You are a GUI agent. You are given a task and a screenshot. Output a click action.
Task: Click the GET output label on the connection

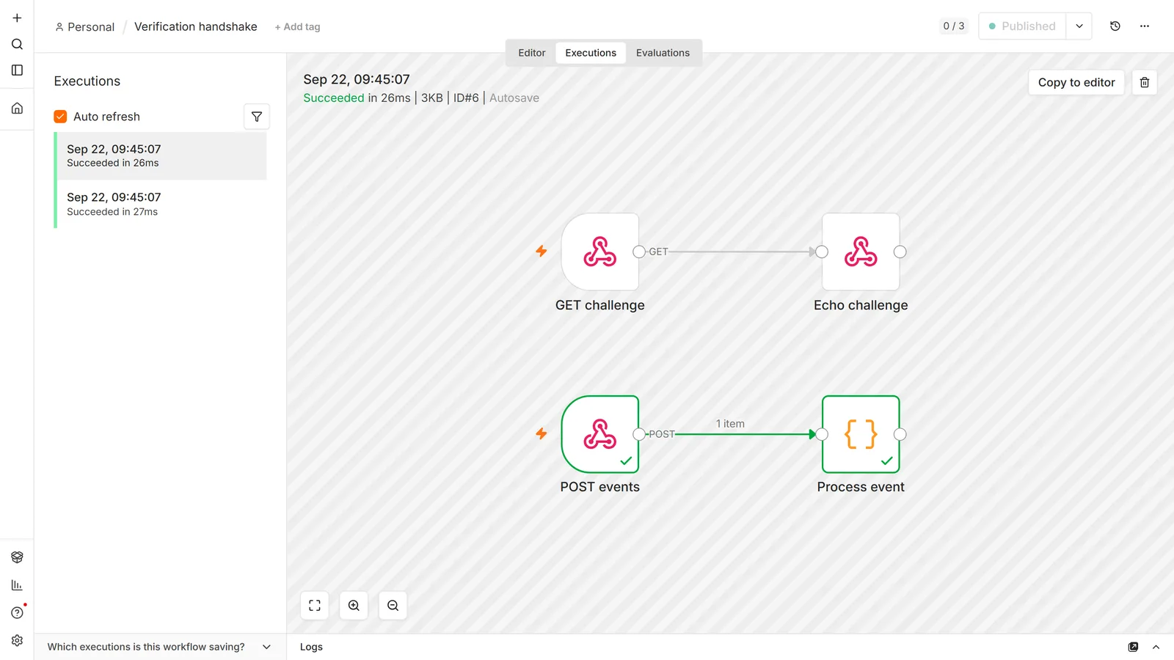[x=658, y=252]
